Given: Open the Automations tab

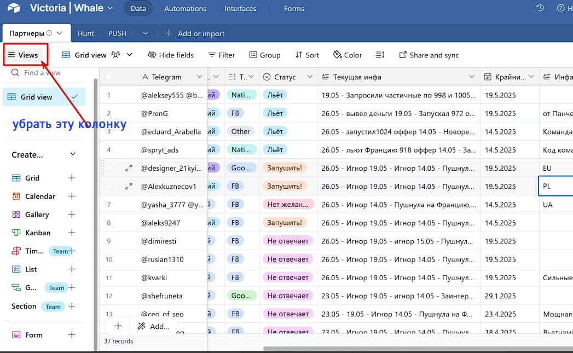Looking at the screenshot, I should pyautogui.click(x=185, y=8).
